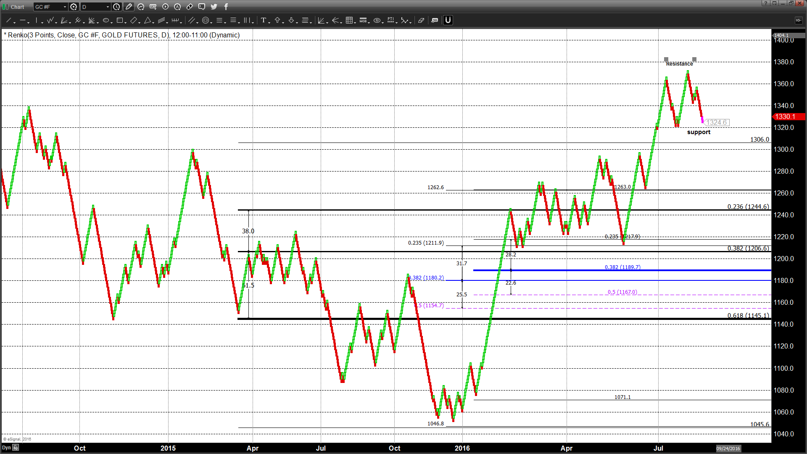Click the eraser tool icon
The height and width of the screenshot is (454, 807).
[421, 20]
